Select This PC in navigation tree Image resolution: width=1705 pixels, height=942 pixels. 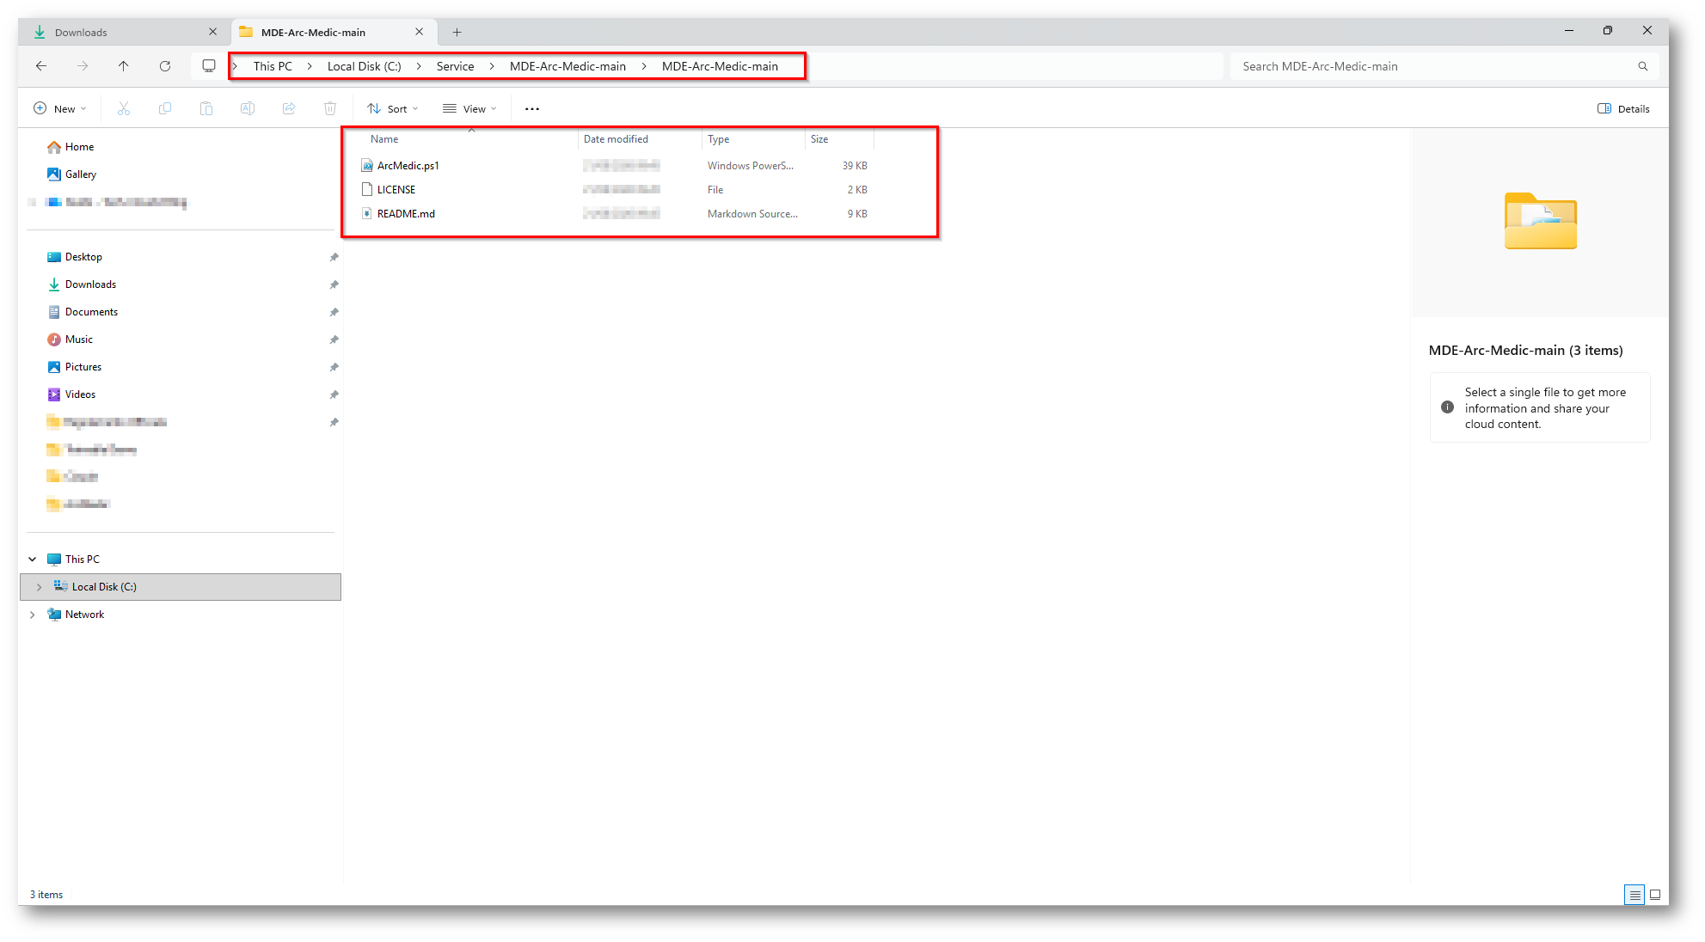(73, 560)
